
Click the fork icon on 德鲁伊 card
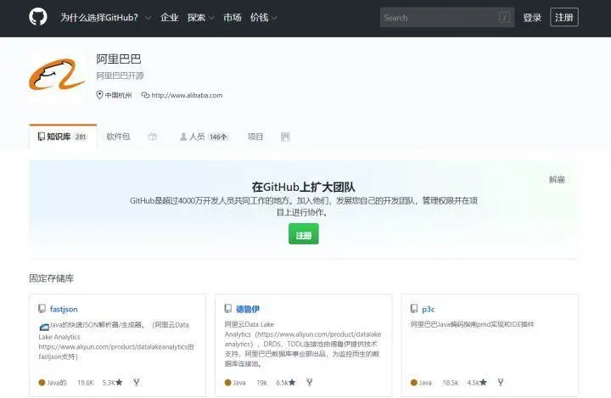point(310,383)
